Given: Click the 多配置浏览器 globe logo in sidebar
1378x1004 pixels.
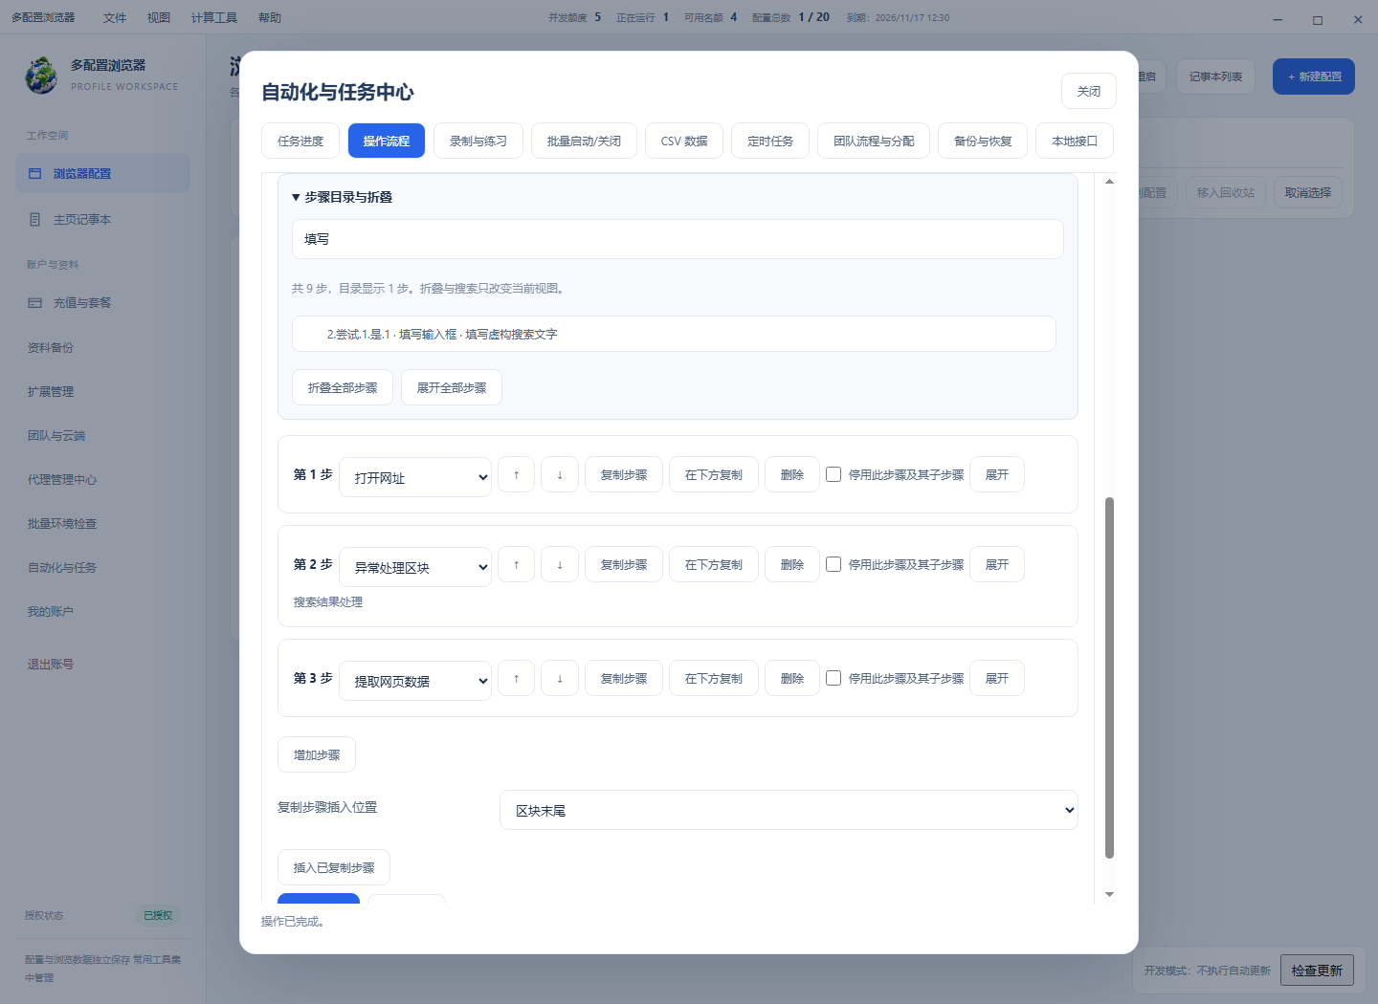Looking at the screenshot, I should (x=41, y=75).
